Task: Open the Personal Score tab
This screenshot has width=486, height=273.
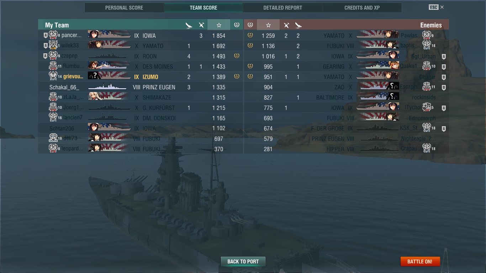Action: (x=124, y=7)
